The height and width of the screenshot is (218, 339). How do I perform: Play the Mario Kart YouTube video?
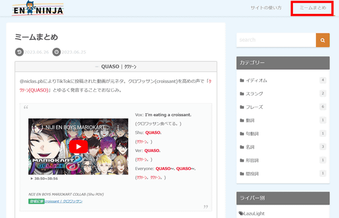[x=78, y=147]
